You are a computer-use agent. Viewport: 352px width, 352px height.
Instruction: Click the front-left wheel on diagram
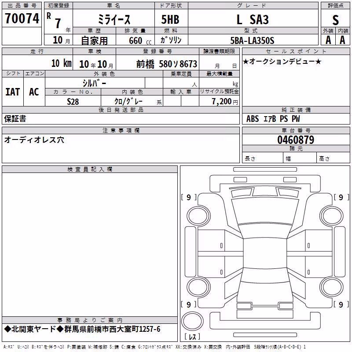tap(198, 216)
